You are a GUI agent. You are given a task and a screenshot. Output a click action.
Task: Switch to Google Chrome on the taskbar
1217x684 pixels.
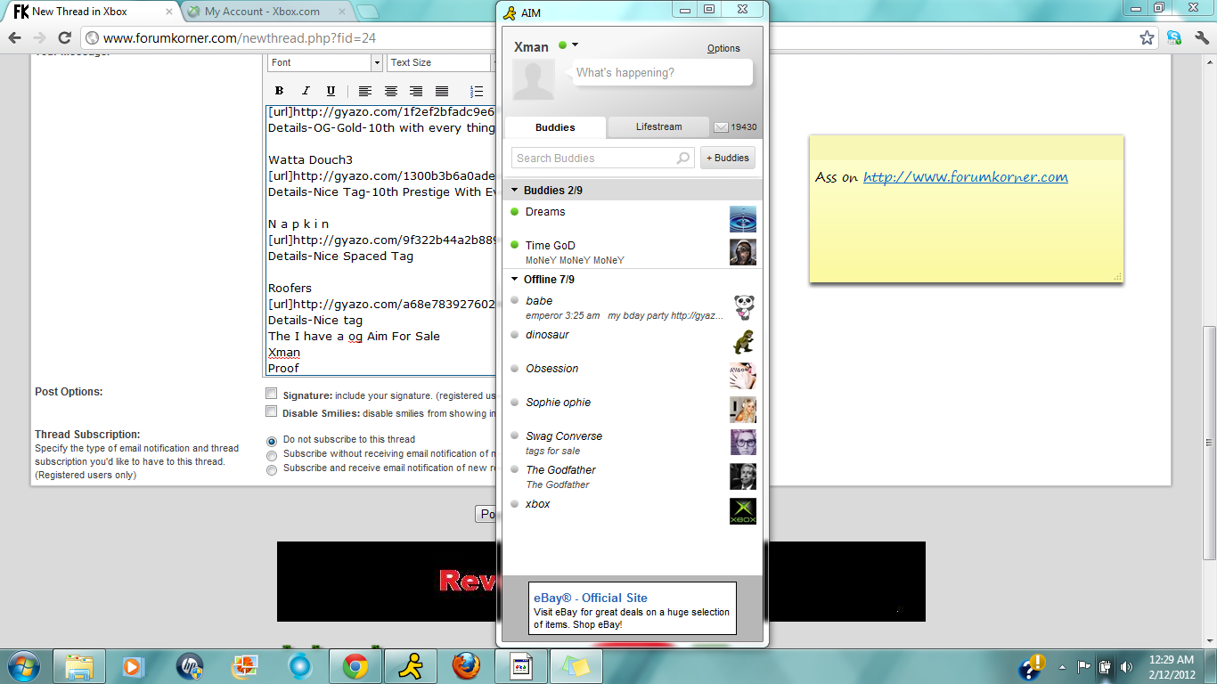coord(355,666)
